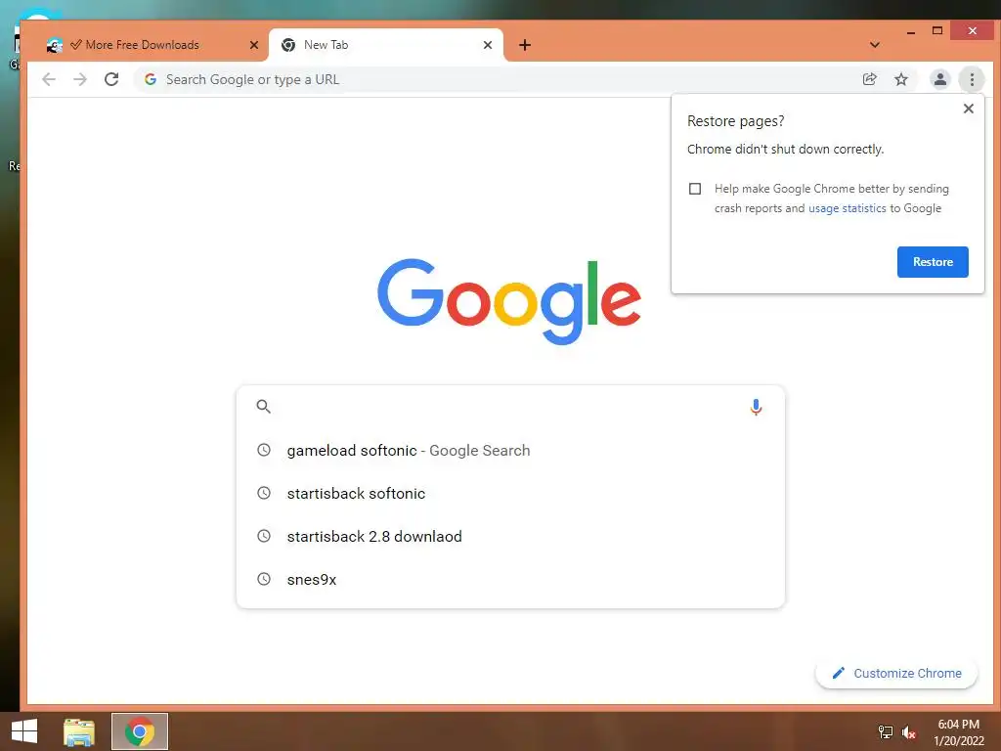
Task: Go forward using the forward arrow
Action: tap(80, 79)
